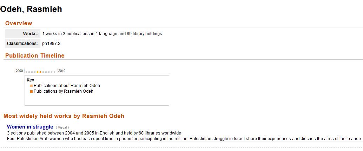Click the 2000 timeline start label
The width and height of the screenshot is (363, 151).
[x=19, y=71]
